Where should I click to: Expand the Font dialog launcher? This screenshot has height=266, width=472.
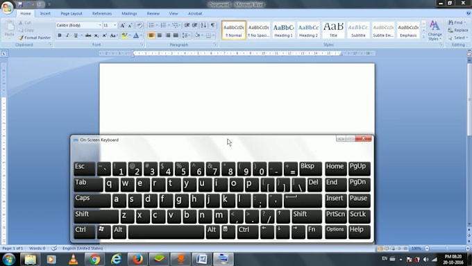[x=142, y=44]
